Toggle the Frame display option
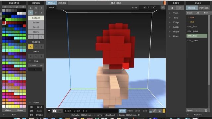Image resolution: width=212 pixels, height=119 pixels. 39,115
